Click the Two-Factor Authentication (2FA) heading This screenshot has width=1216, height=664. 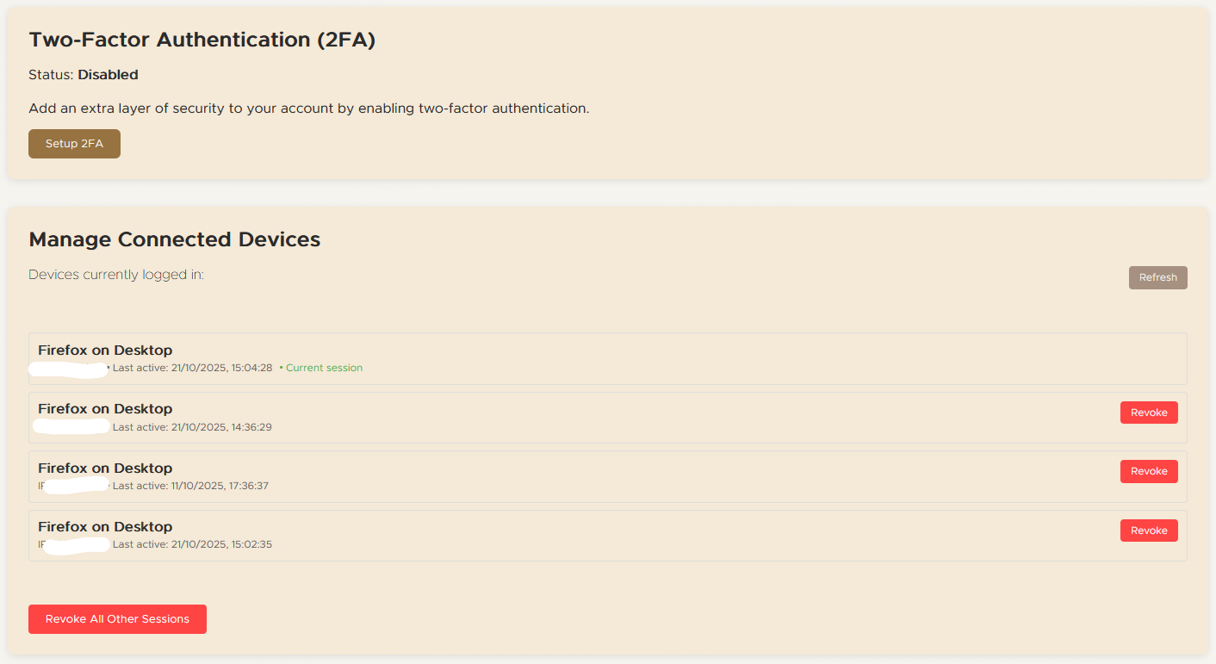[x=202, y=39]
